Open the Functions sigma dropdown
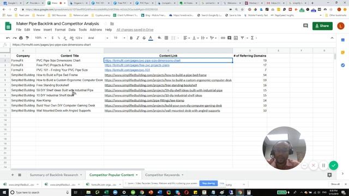Viewport: 349px width, 196px height. click(254, 38)
